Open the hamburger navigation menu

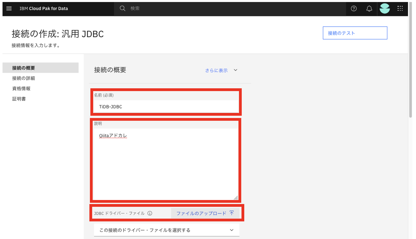9,8
